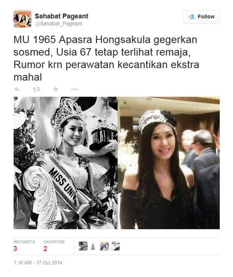The width and height of the screenshot is (233, 277).
Task: Click the Follow button
Action: 201,17
